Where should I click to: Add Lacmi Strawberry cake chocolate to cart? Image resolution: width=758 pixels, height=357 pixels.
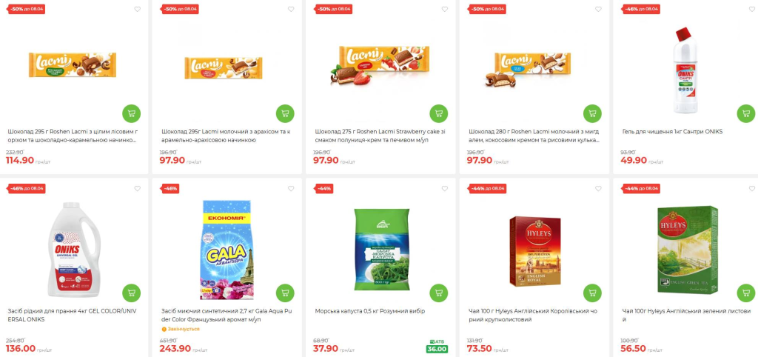[x=439, y=113]
